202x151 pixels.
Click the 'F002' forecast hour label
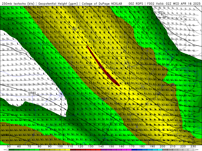[151, 4]
